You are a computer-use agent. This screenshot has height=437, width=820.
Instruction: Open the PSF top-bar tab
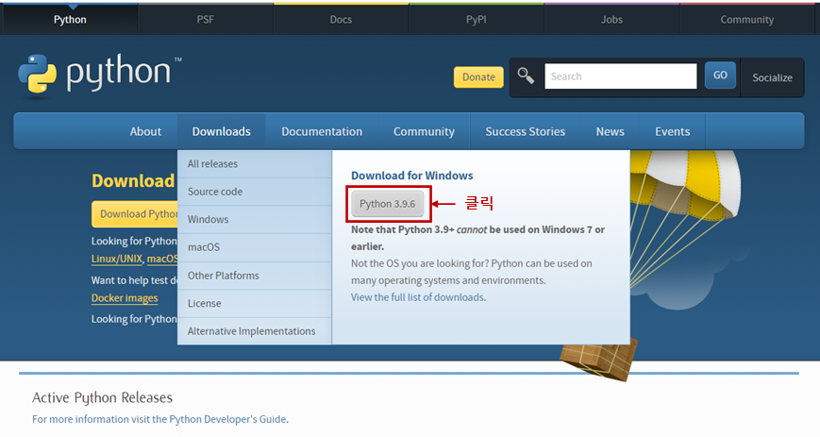pos(206,20)
